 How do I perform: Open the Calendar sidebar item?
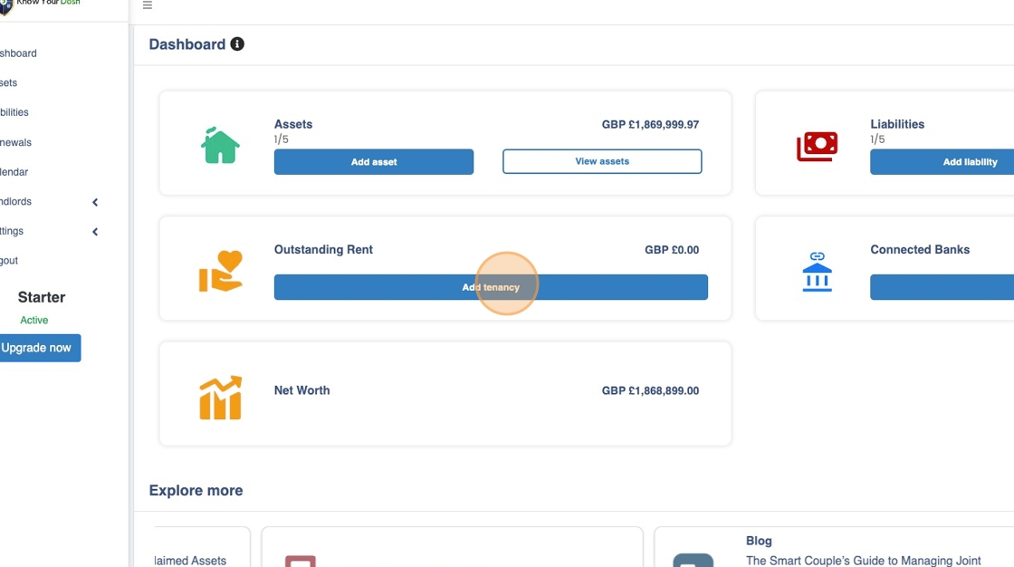coord(14,172)
